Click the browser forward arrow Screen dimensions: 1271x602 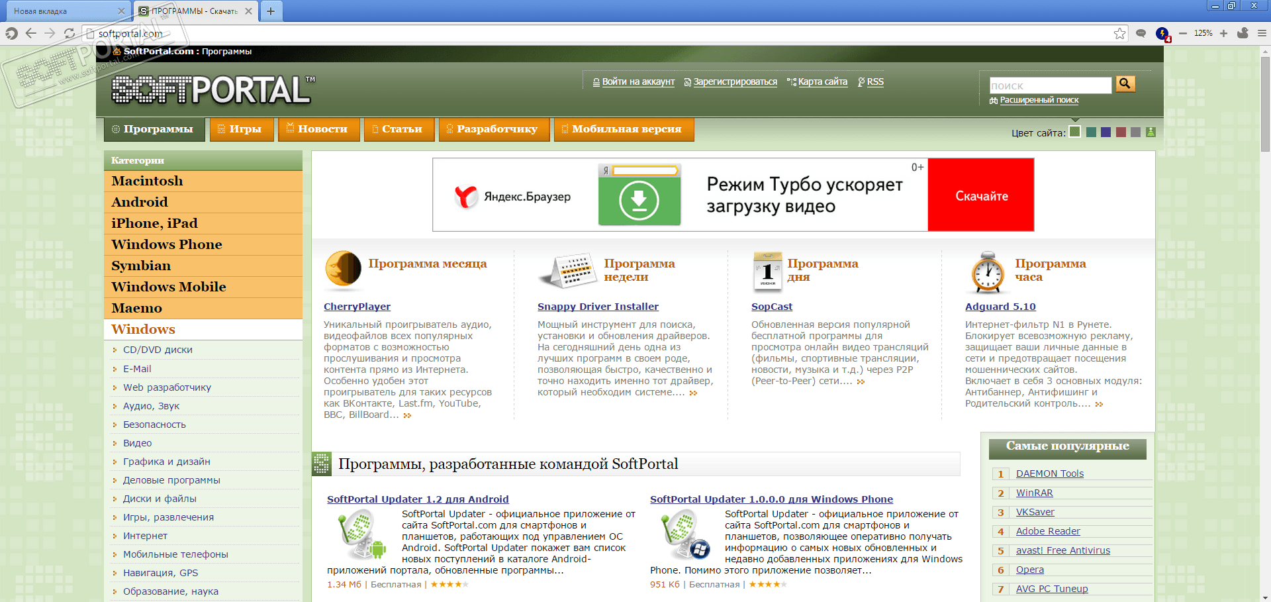coord(50,33)
